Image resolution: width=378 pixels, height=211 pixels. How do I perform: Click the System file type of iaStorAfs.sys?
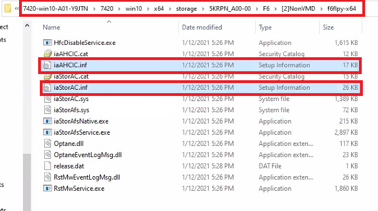[274, 110]
